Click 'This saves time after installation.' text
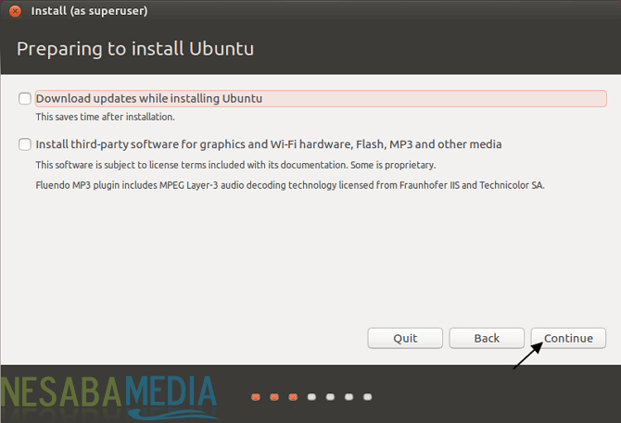The image size is (621, 423). 105,117
